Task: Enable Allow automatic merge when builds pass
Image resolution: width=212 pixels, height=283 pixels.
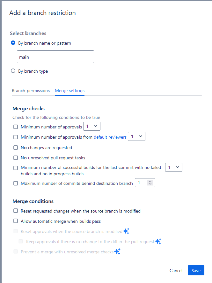Action: click(16, 221)
